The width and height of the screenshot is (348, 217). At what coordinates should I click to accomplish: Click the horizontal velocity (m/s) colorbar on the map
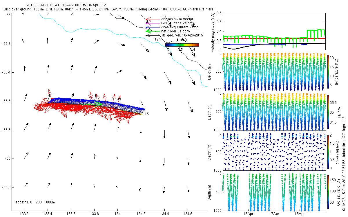182,45
